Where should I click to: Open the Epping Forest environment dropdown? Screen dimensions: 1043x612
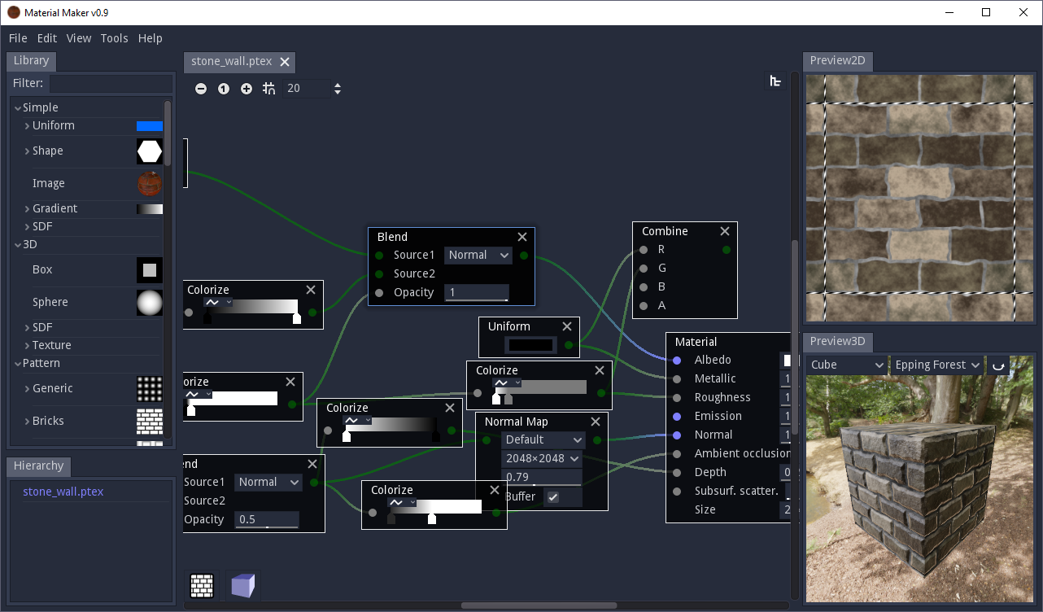click(x=937, y=365)
